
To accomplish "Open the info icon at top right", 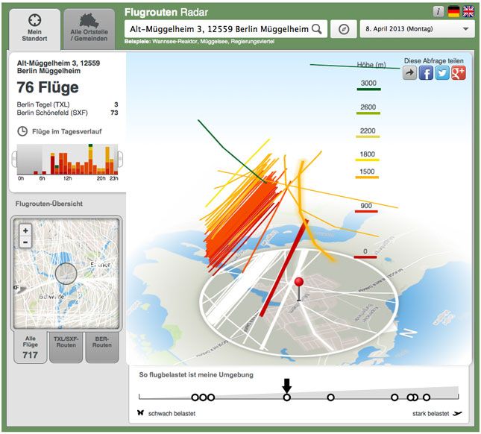I will [438, 11].
